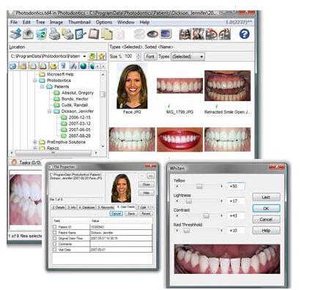This screenshot has height=290, width=334.
Task: Click the Red Threshold value field
Action: click(x=236, y=231)
